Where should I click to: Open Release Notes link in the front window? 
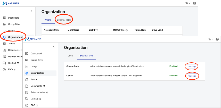(39, 92)
